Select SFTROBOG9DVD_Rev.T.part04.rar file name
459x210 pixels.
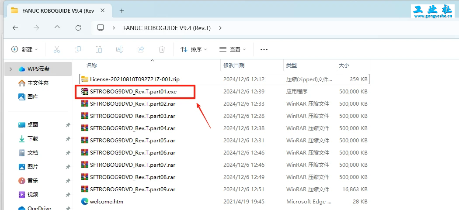[132, 128]
